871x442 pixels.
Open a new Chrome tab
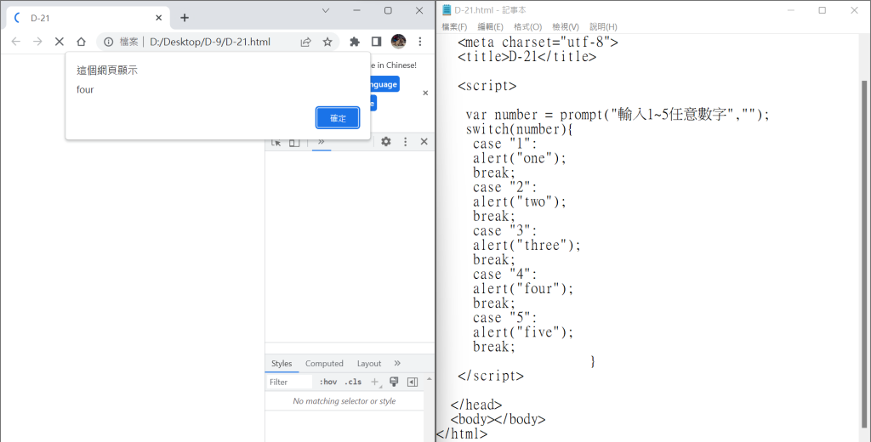click(185, 18)
